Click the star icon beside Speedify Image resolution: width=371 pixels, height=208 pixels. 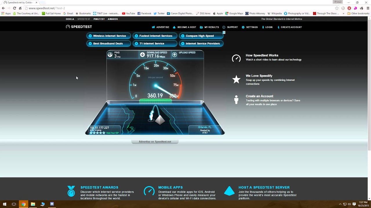237,79
